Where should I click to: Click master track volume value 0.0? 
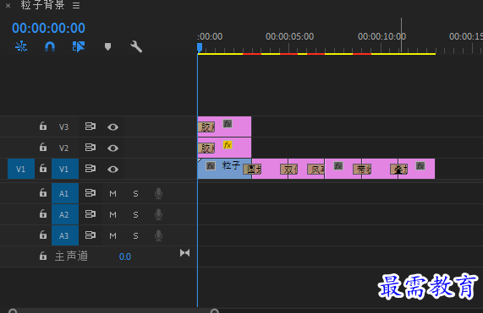click(124, 256)
